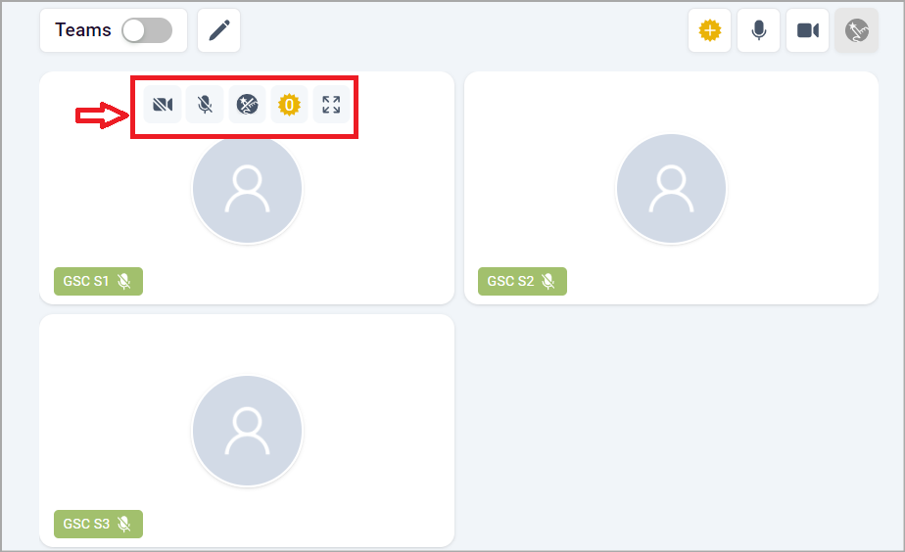Click GSC S2's avatar placeholder
The height and width of the screenshot is (552, 905).
671,189
